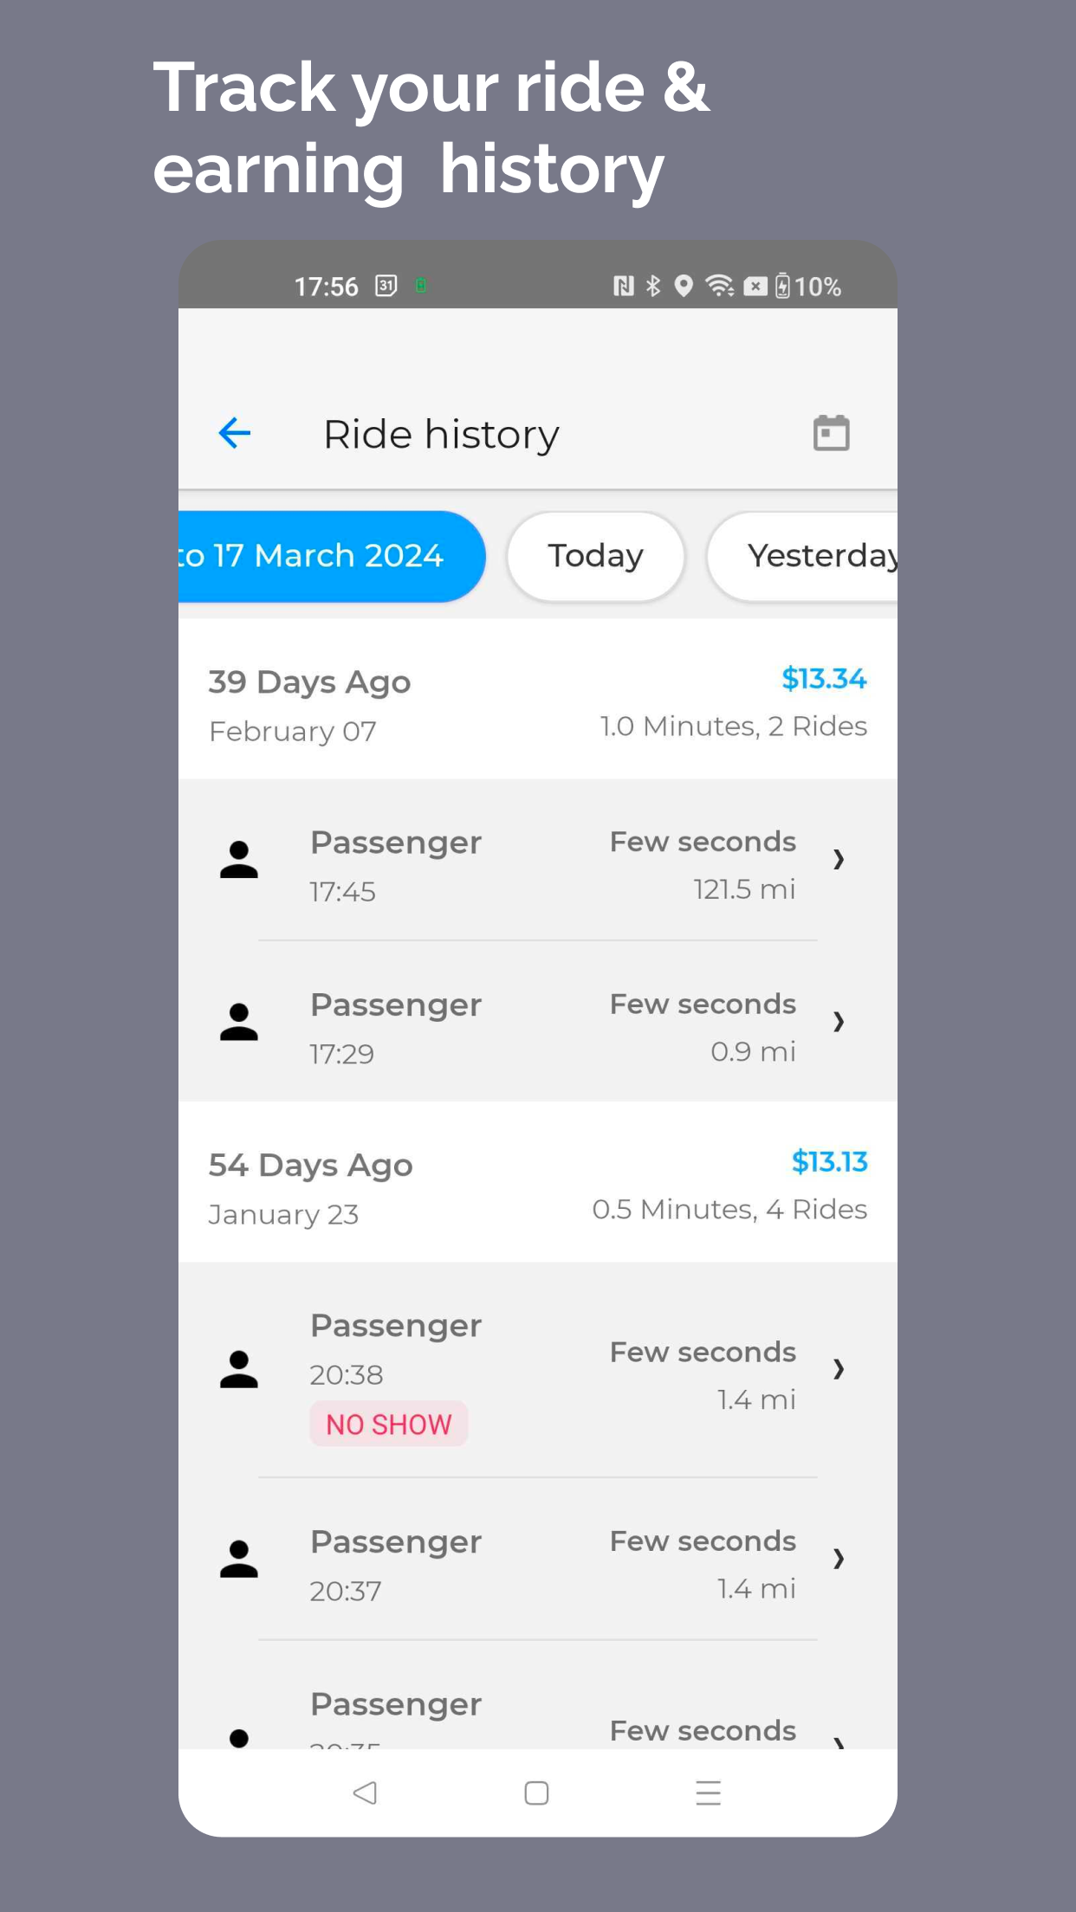The image size is (1076, 1912).
Task: Tap Android home square button
Action: (536, 1792)
